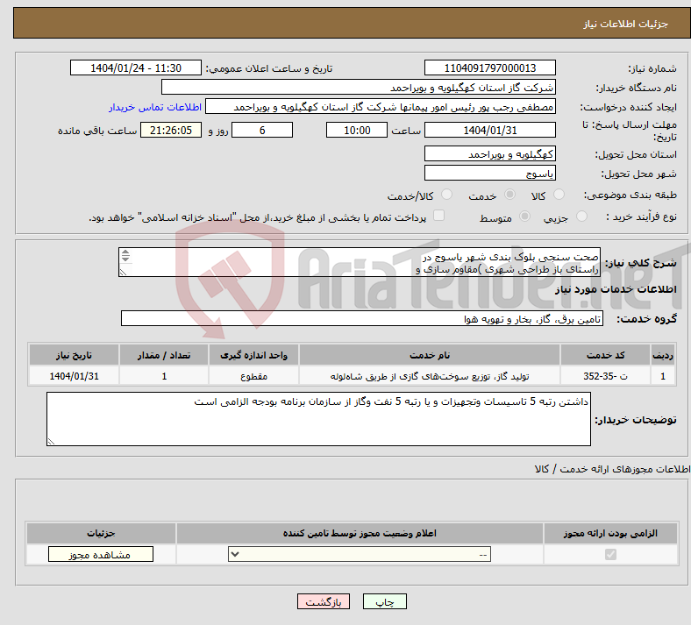Click service code cell ت -35-352
This screenshot has width=691, height=625.
[x=606, y=376]
